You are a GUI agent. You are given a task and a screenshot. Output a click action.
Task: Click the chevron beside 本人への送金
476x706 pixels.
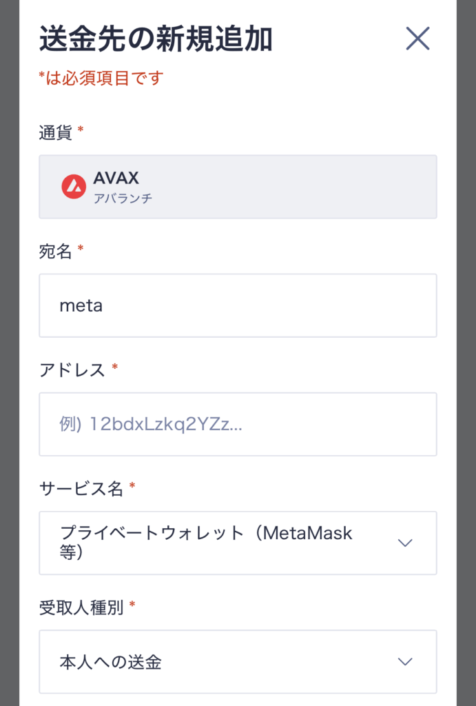(x=405, y=662)
